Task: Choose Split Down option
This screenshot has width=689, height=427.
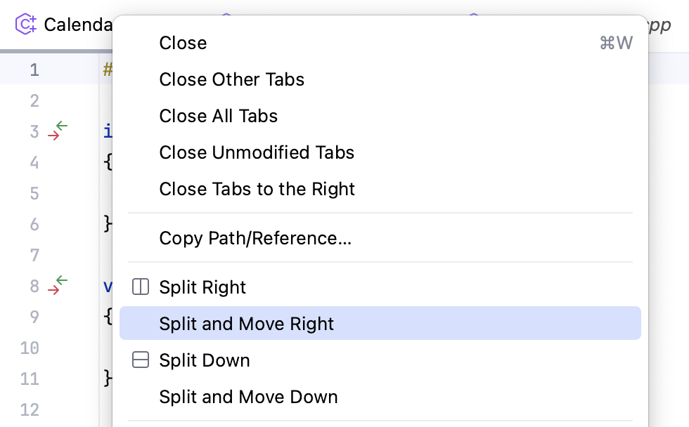Action: click(x=204, y=360)
